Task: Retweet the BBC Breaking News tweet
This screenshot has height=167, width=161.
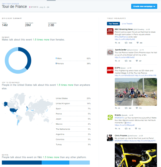Action: click(x=126, y=43)
